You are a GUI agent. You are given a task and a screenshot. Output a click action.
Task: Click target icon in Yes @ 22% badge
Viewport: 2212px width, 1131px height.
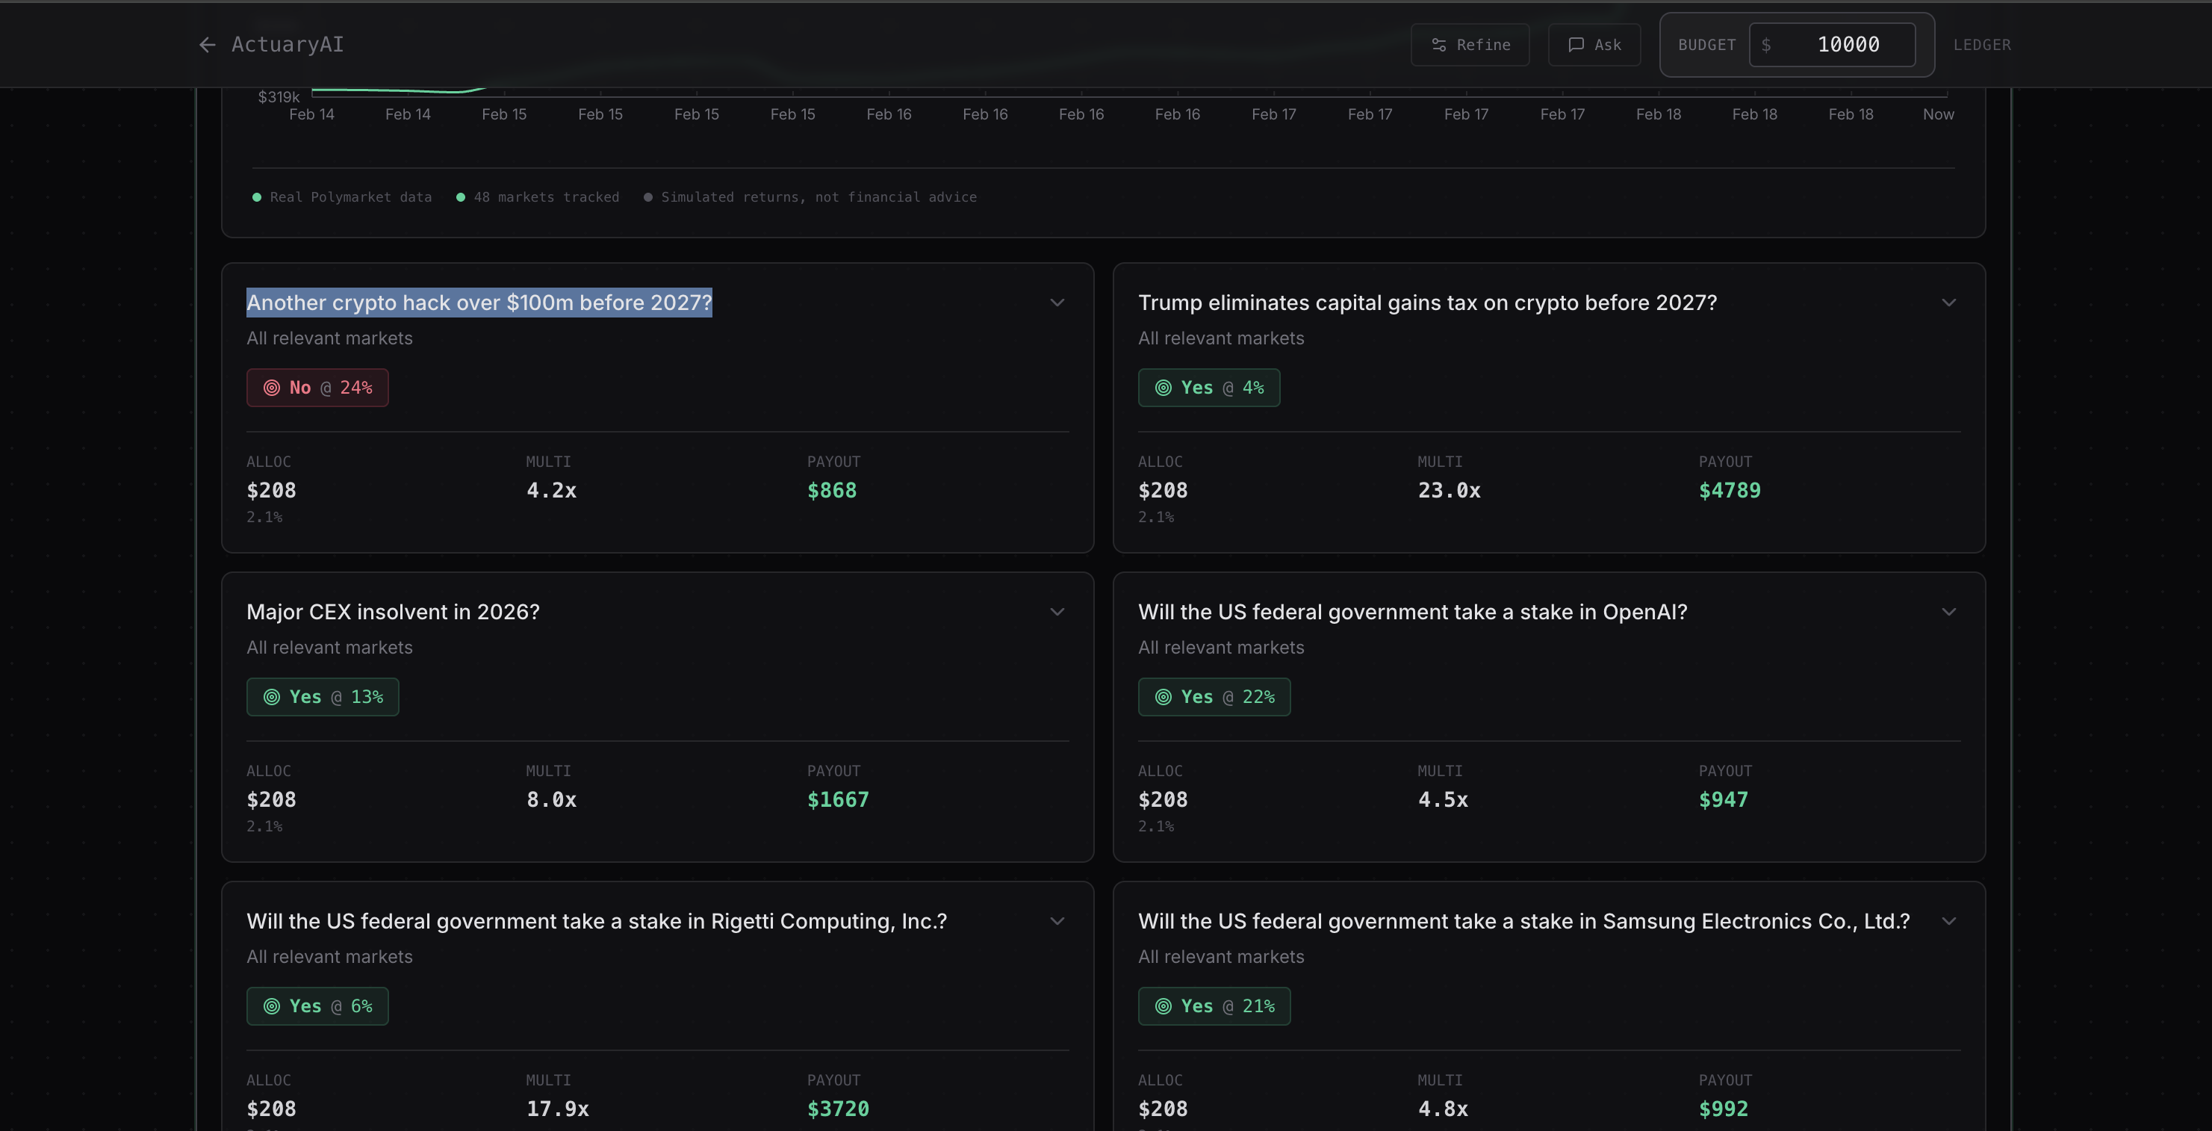click(1163, 697)
